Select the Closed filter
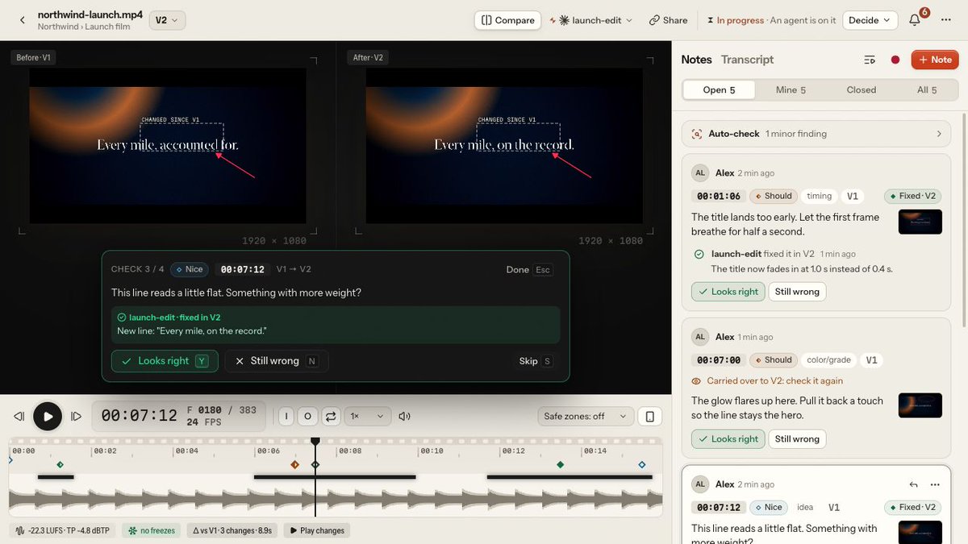The width and height of the screenshot is (968, 544). [x=861, y=89]
